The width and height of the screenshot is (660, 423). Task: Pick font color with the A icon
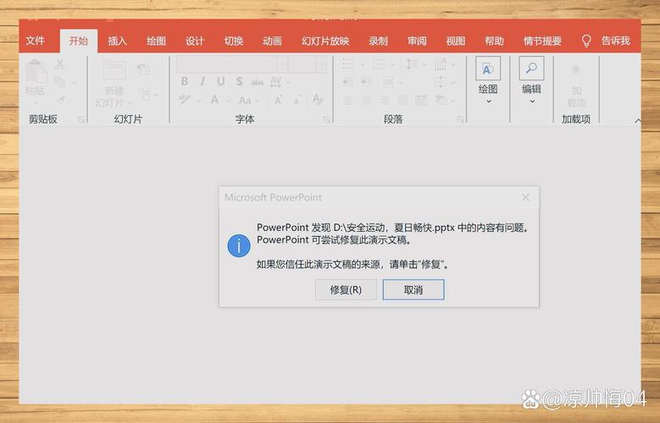[214, 101]
